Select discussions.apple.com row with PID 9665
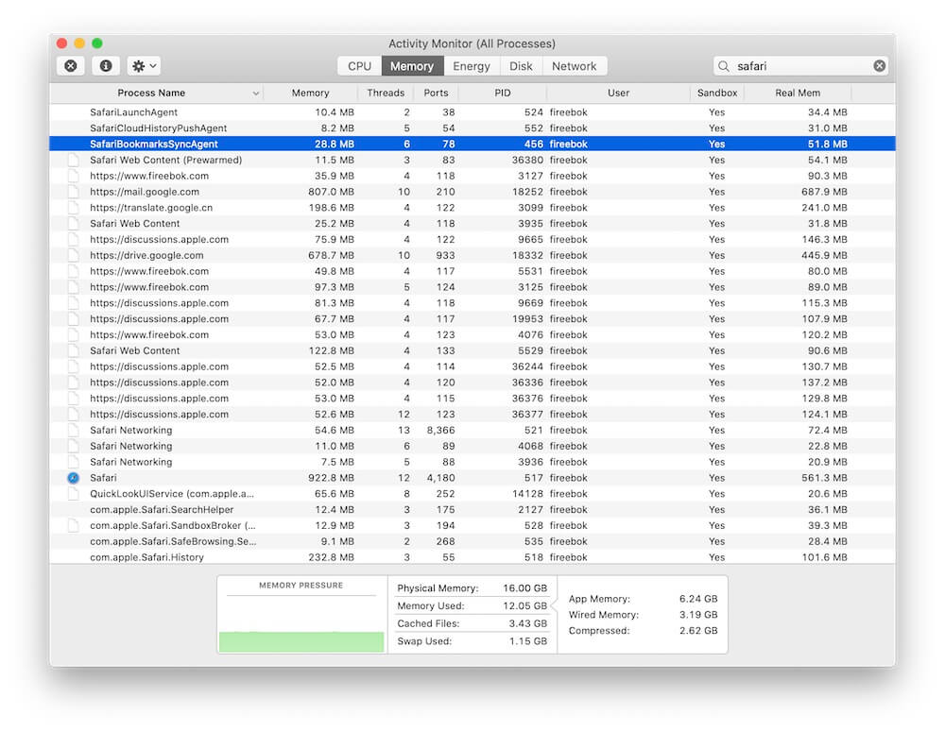Image resolution: width=945 pixels, height=732 pixels. click(x=472, y=239)
